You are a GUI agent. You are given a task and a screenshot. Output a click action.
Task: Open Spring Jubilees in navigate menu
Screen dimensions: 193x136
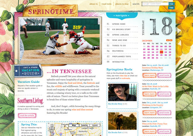tap(121, 35)
